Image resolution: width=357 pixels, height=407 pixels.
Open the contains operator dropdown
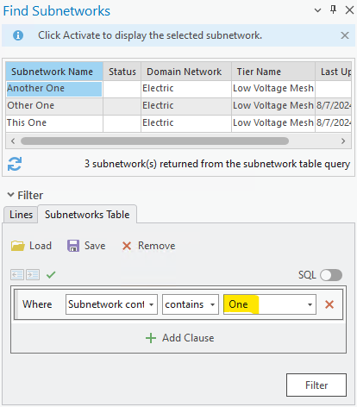(191, 304)
